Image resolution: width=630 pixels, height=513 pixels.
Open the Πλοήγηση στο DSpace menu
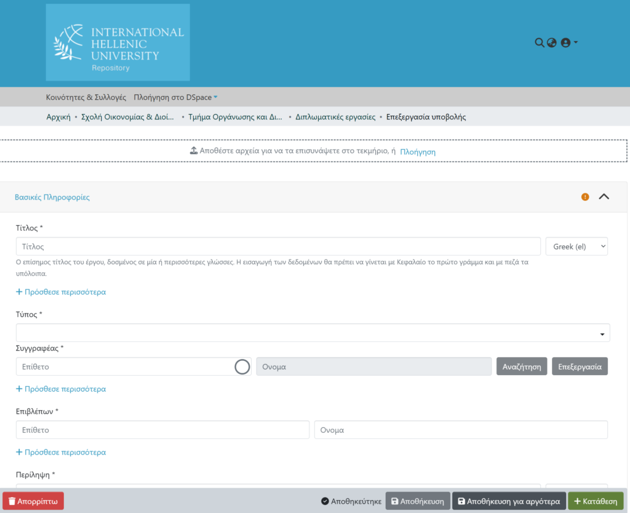(175, 97)
